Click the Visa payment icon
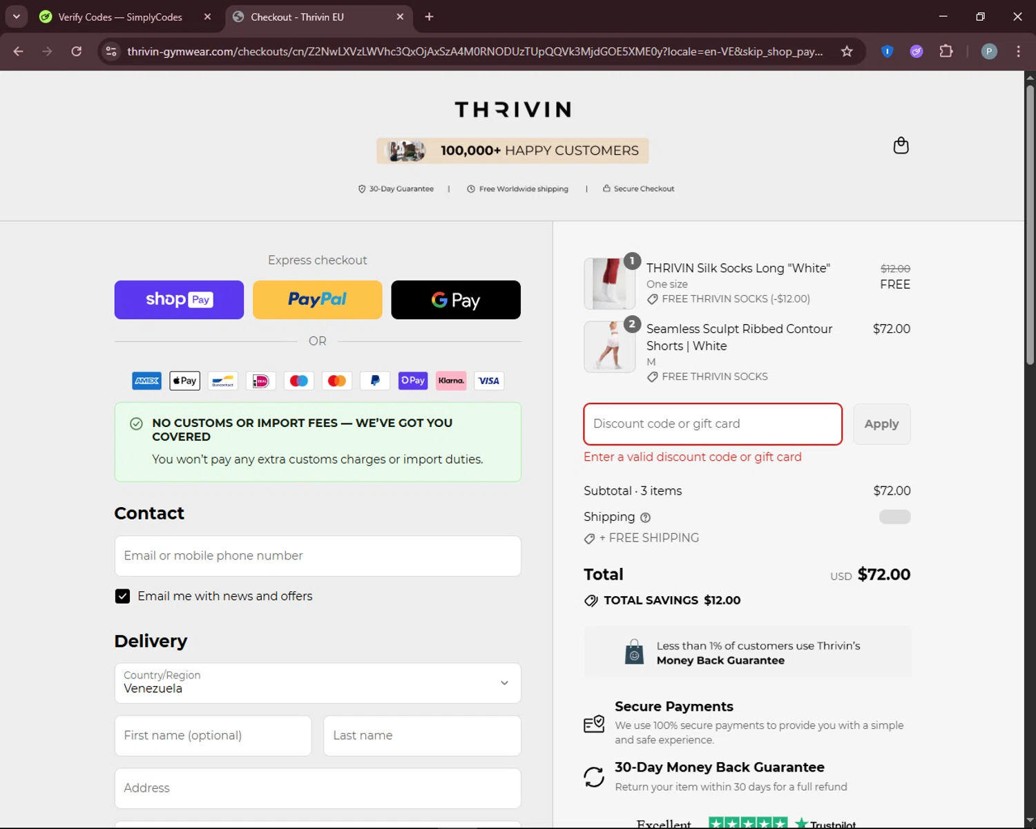The height and width of the screenshot is (829, 1036). coord(489,381)
